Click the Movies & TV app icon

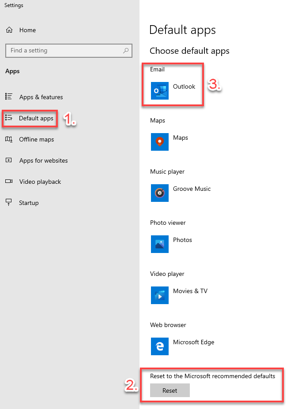tap(160, 295)
